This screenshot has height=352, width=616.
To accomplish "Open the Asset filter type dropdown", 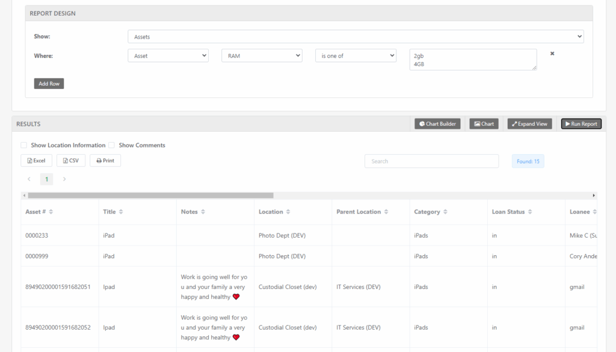I will coord(168,55).
